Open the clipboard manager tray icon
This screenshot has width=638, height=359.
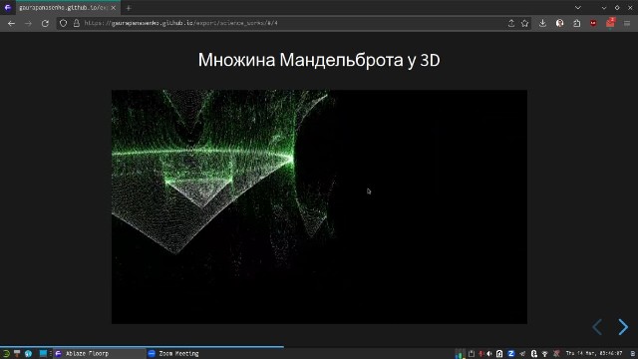coord(472,354)
